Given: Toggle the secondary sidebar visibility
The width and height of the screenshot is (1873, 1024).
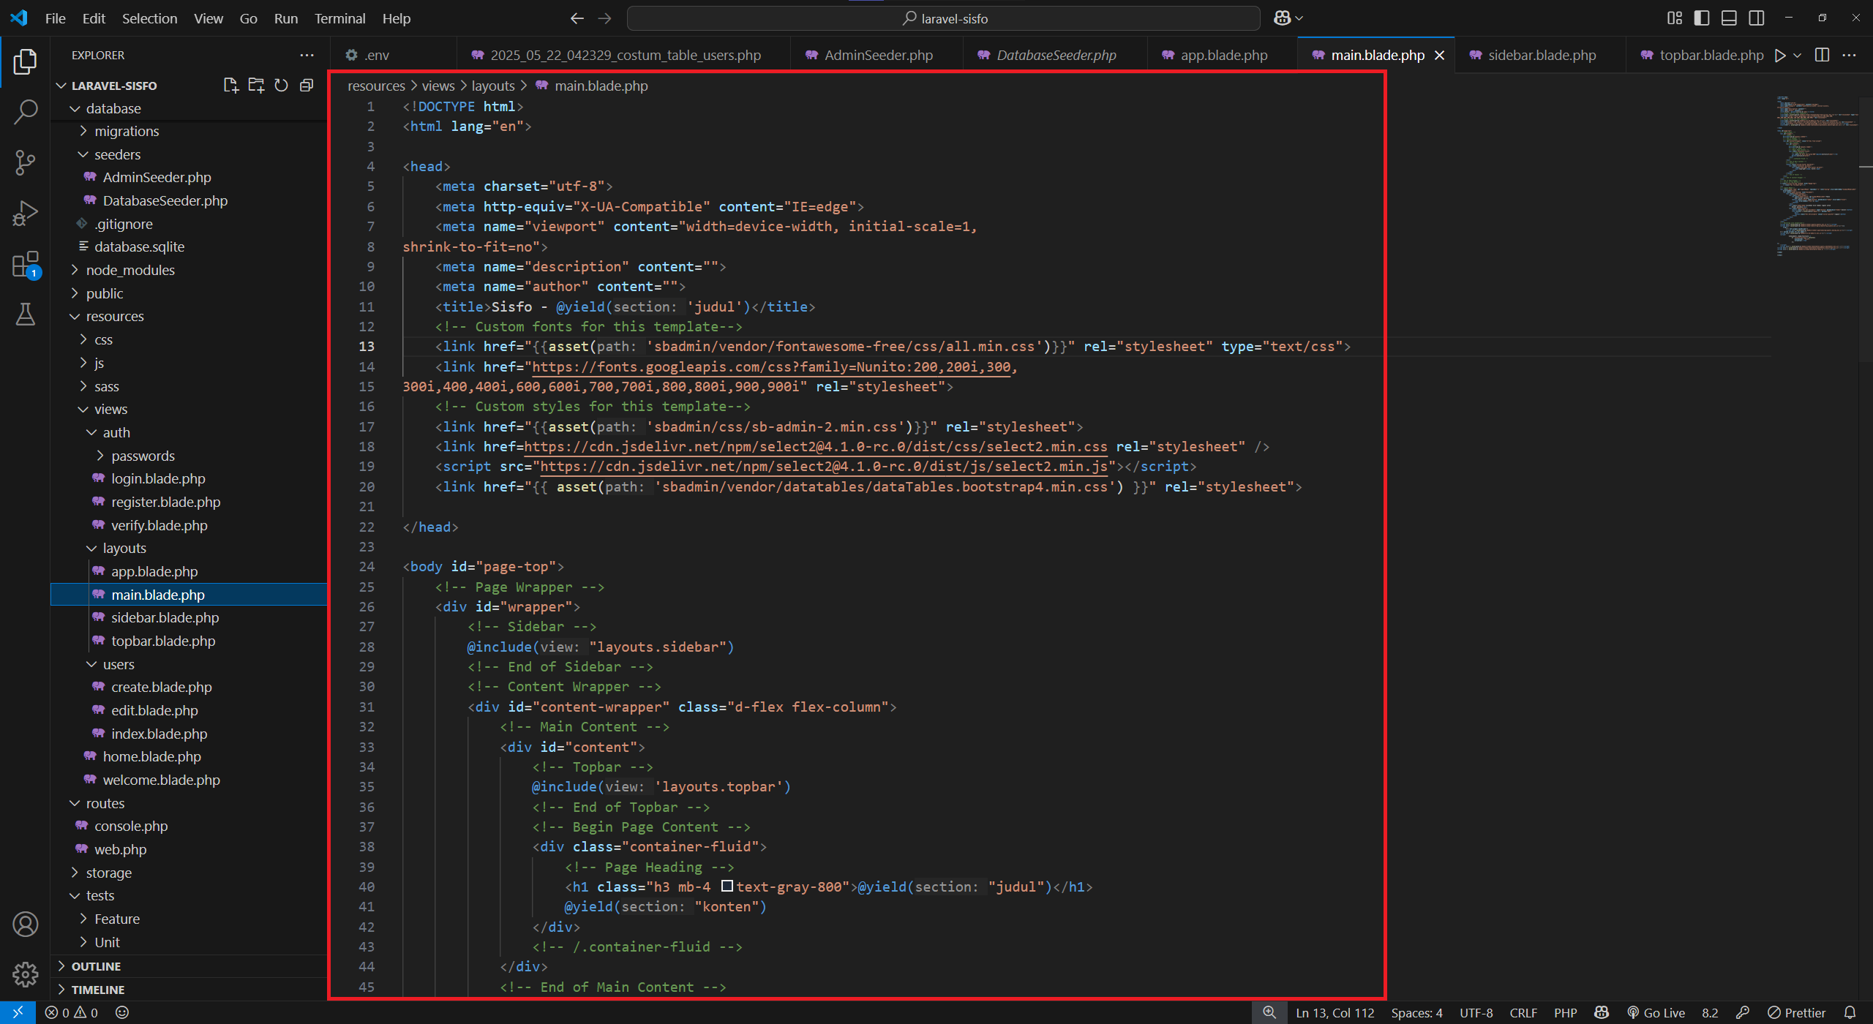Looking at the screenshot, I should [x=1757, y=18].
